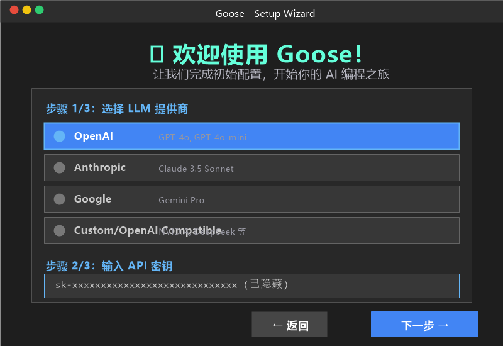Screen dimensions: 503x346
Task: Click the 步骤 1/3 选择 LLM 提供商 heading
Action: pyautogui.click(x=117, y=109)
